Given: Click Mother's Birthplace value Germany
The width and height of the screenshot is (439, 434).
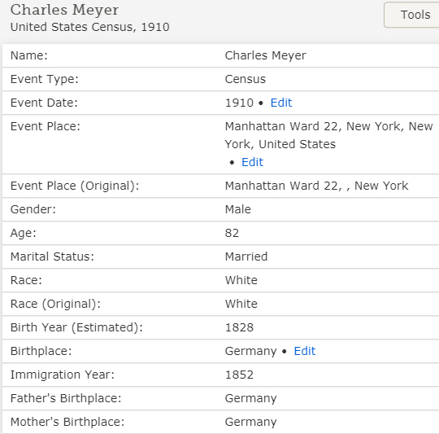Looking at the screenshot, I should coord(251,422).
